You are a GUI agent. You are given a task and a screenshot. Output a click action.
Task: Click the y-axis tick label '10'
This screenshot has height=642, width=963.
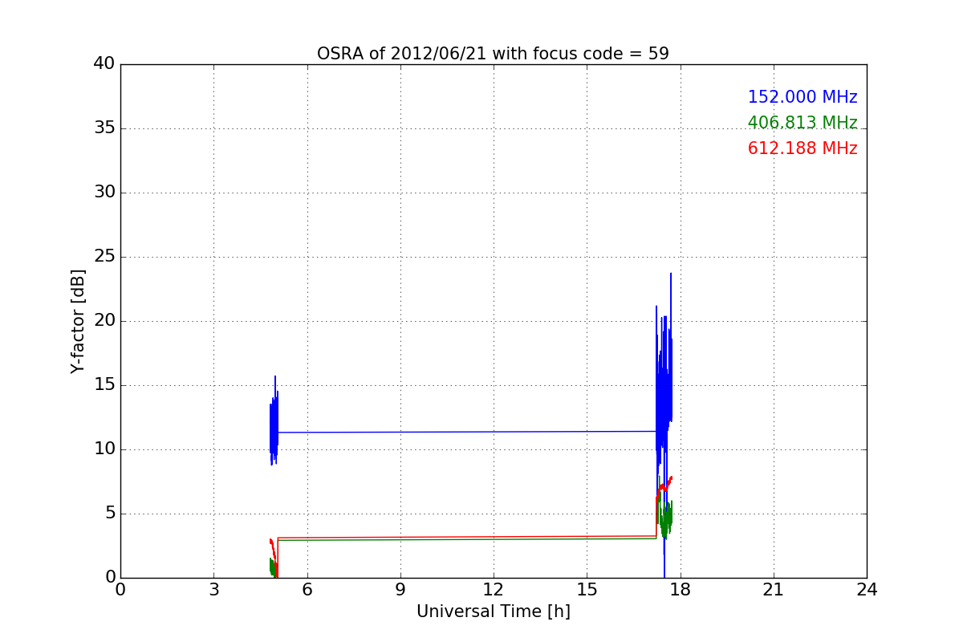(x=104, y=449)
